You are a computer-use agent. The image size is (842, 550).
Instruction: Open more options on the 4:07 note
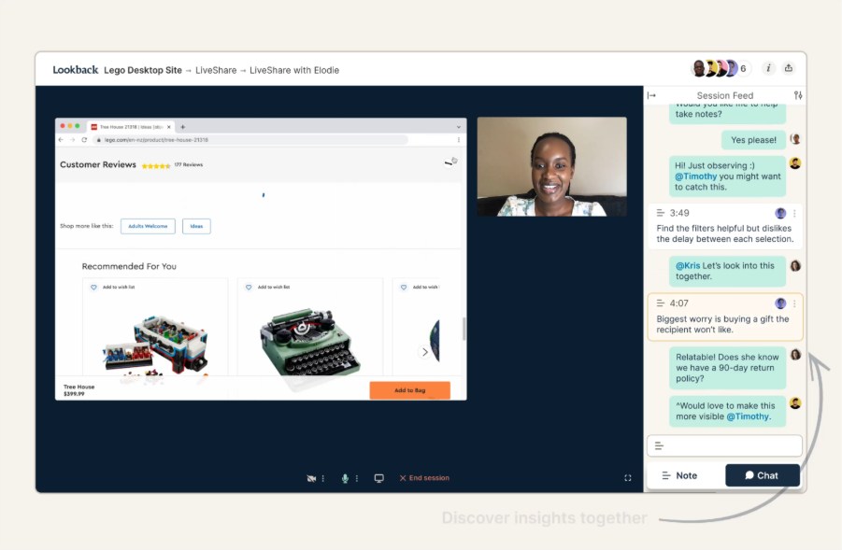coord(794,303)
